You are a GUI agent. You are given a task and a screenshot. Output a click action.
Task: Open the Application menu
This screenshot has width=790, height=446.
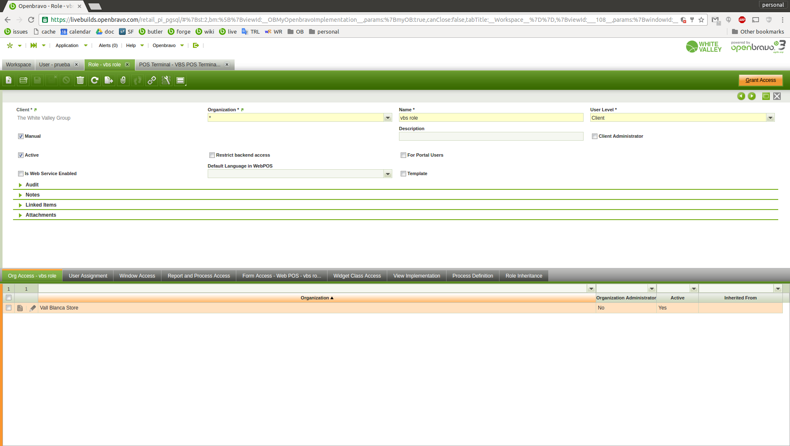[x=67, y=45]
